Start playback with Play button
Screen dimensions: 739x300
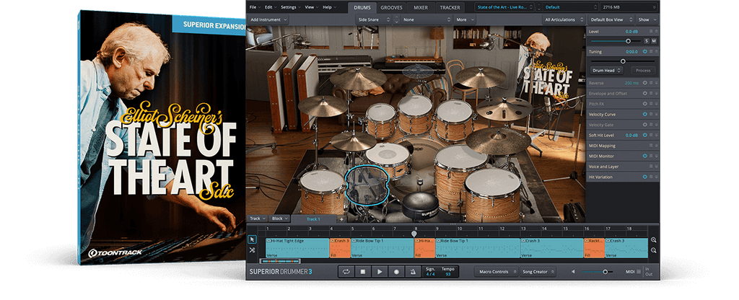pos(380,272)
